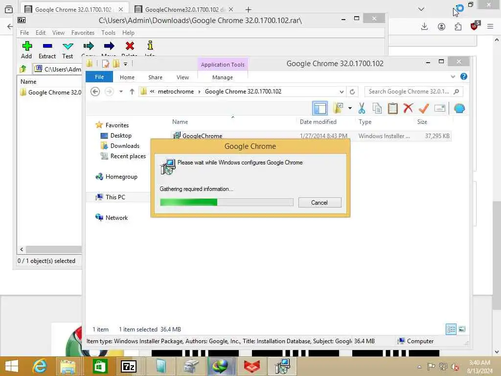Click the Copy icon in Explorer toolbar

(377, 108)
